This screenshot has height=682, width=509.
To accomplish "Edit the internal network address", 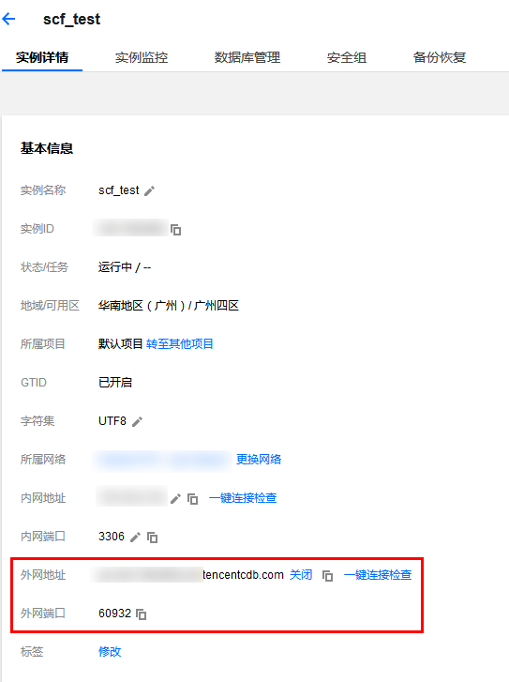I will (175, 498).
